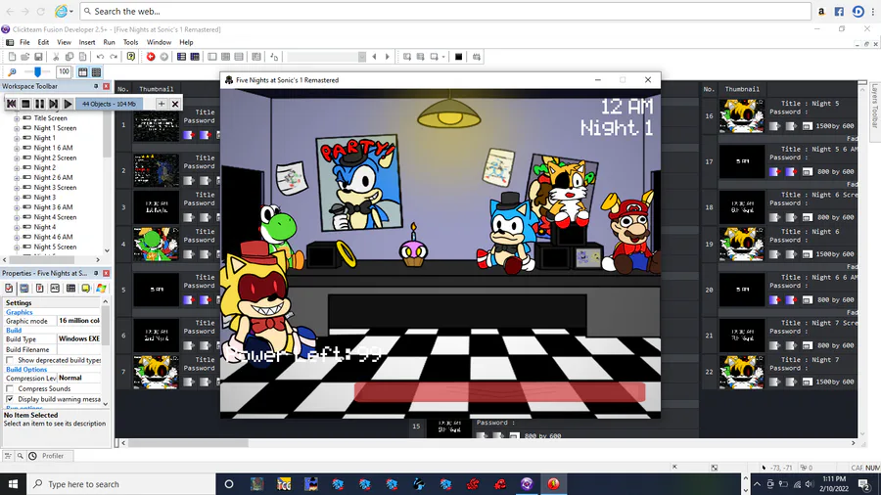
Task: Select frame 16 Night 5 thumbnail
Action: [x=742, y=115]
